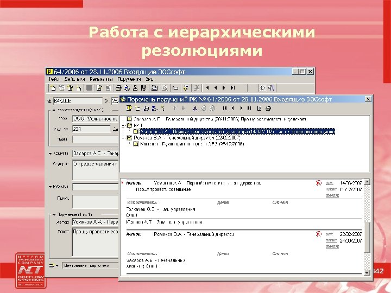Click the rightmost icon of the main window toolbar
This screenshot has width=391, height=293.
[x=271, y=88]
